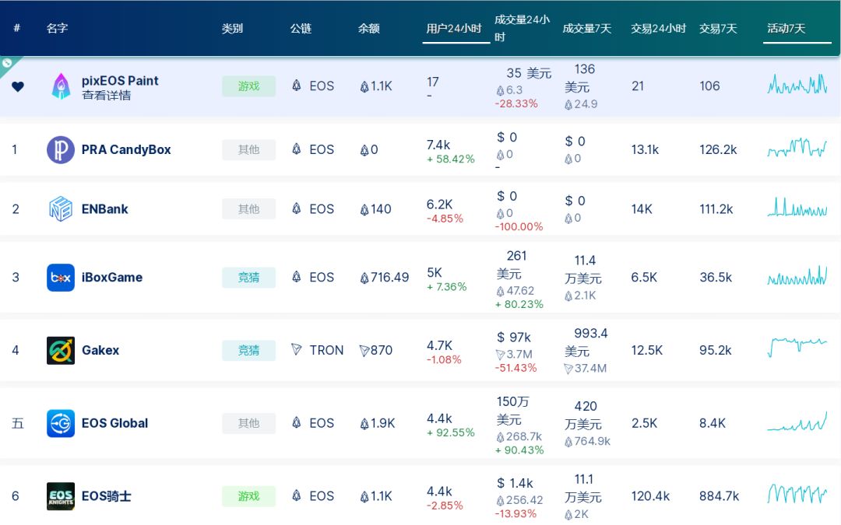Click the 13.1k transactions value
This screenshot has height=525, width=841.
click(x=646, y=150)
